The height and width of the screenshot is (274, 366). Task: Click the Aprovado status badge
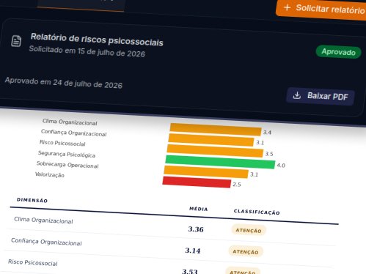338,52
